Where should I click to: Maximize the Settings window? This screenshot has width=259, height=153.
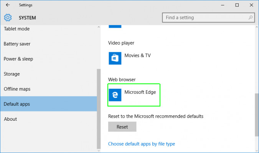[237, 5]
